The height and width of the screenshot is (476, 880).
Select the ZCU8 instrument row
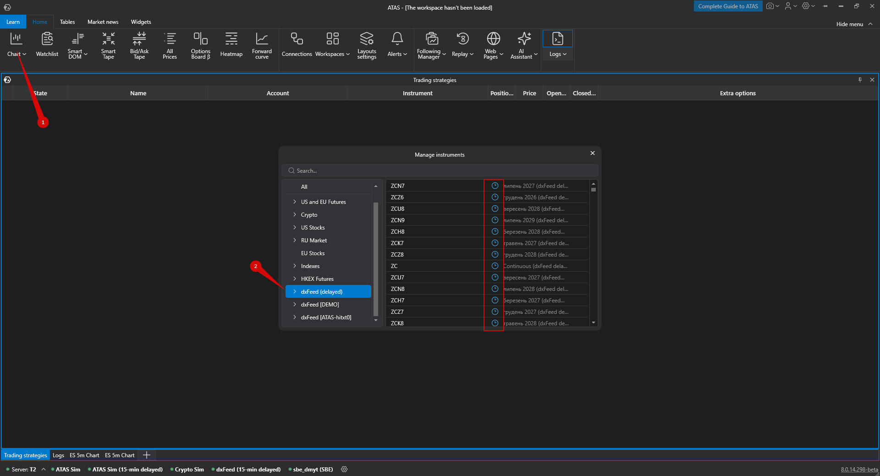pyautogui.click(x=487, y=208)
